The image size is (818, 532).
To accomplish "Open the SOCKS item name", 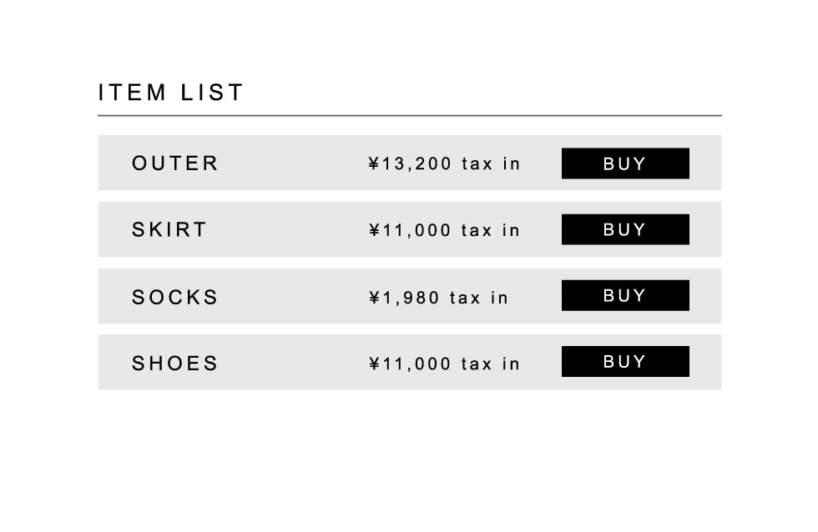I will tap(175, 297).
